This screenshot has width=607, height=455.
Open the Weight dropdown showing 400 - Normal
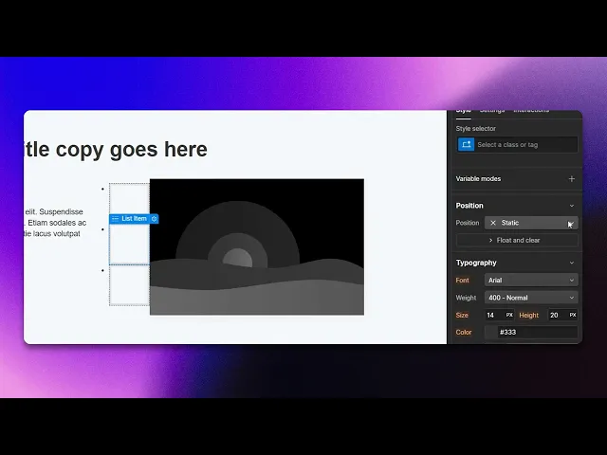point(531,298)
